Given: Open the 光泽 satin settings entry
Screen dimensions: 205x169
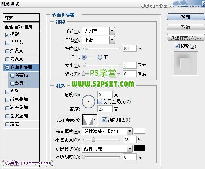Looking at the screenshot, I should [x=15, y=91].
